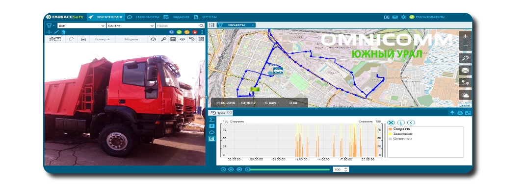The image size is (525, 196).
Task: Click the legend toggle round button
Action: [x=401, y=122]
